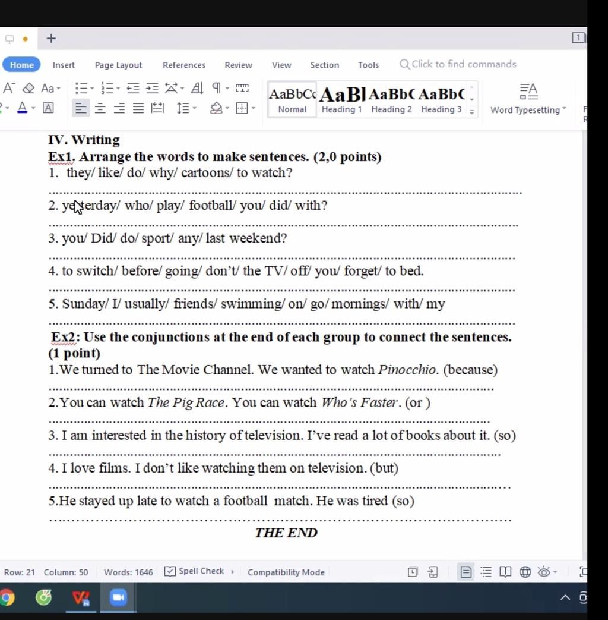Open the View tab
608x620 pixels.
click(x=281, y=65)
